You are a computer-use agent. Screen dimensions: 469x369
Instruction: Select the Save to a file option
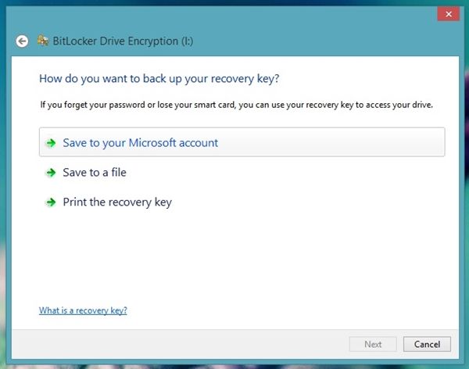click(x=95, y=173)
